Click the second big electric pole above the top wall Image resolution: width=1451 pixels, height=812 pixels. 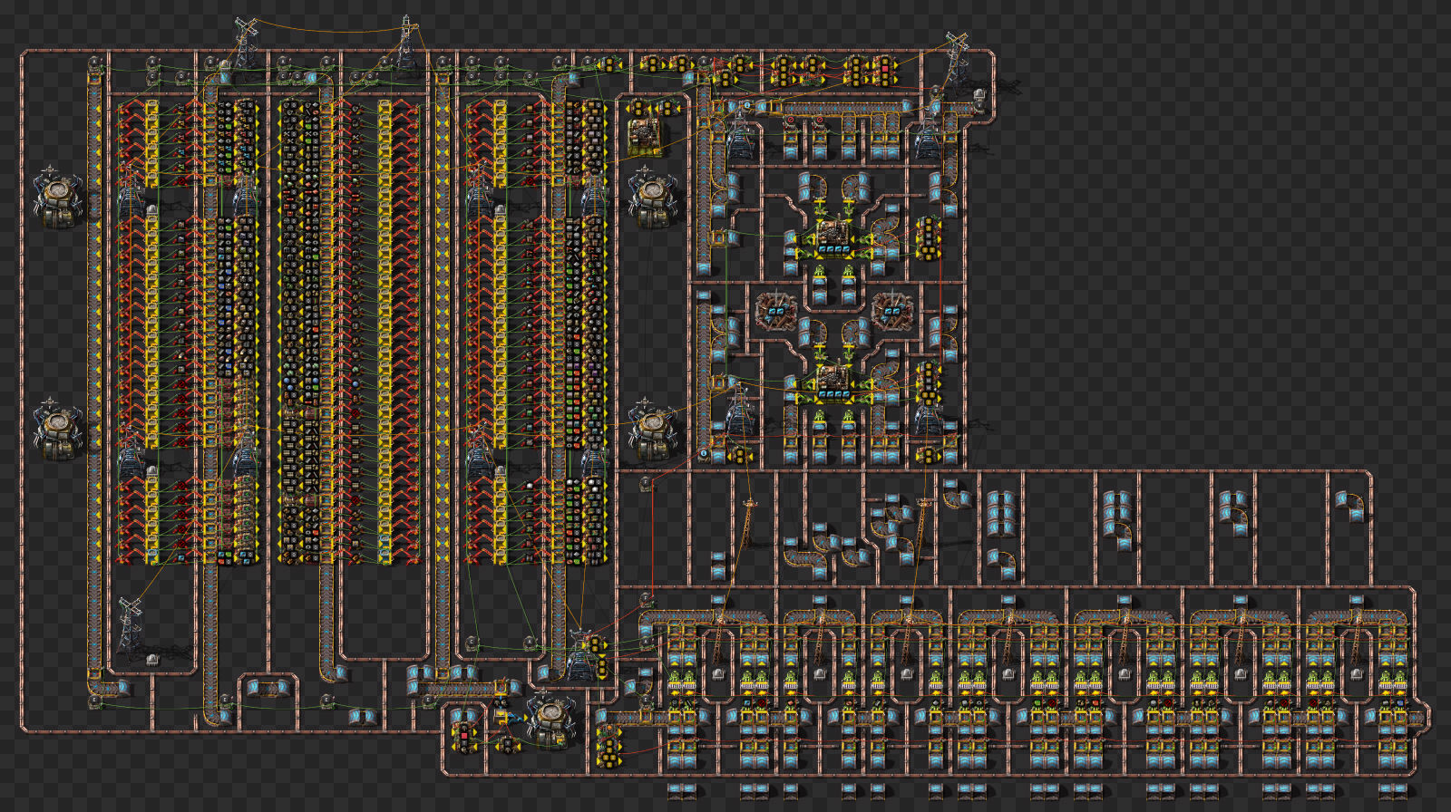[405, 41]
